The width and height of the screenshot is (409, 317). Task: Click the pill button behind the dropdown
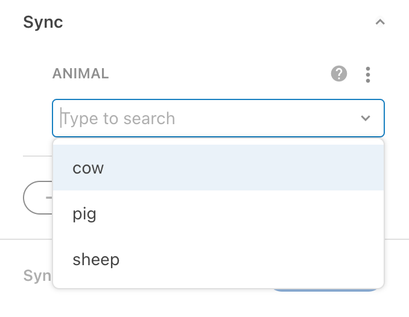click(x=37, y=197)
